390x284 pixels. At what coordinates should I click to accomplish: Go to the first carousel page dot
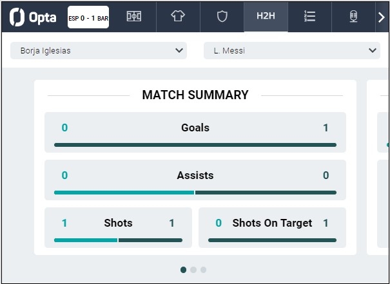click(183, 270)
